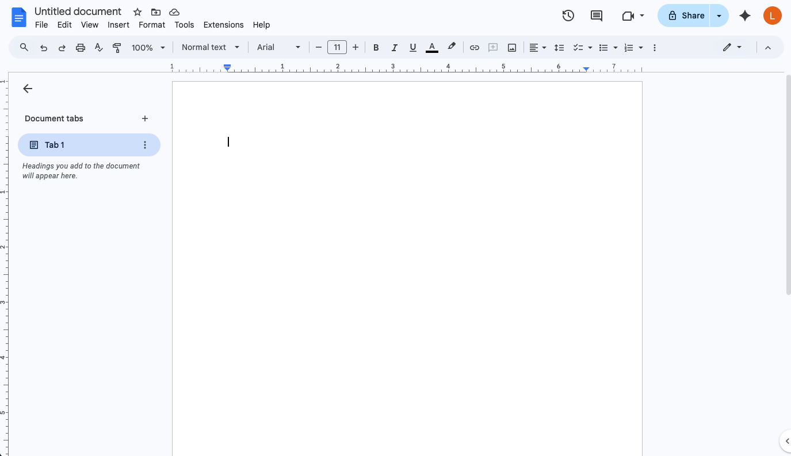This screenshot has height=456, width=791.
Task: Click the print icon in toolbar
Action: pos(81,48)
